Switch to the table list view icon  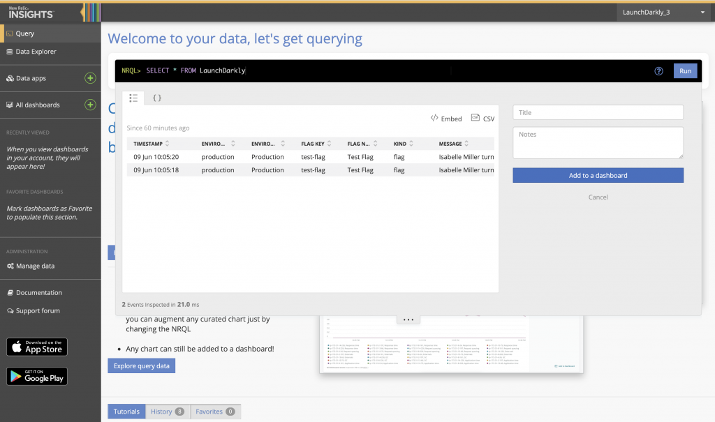[133, 98]
